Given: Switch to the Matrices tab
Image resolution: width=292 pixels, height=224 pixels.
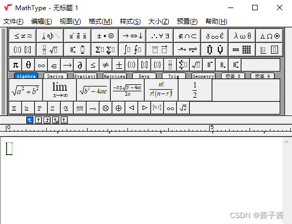Looking at the screenshot, I should 115,76.
